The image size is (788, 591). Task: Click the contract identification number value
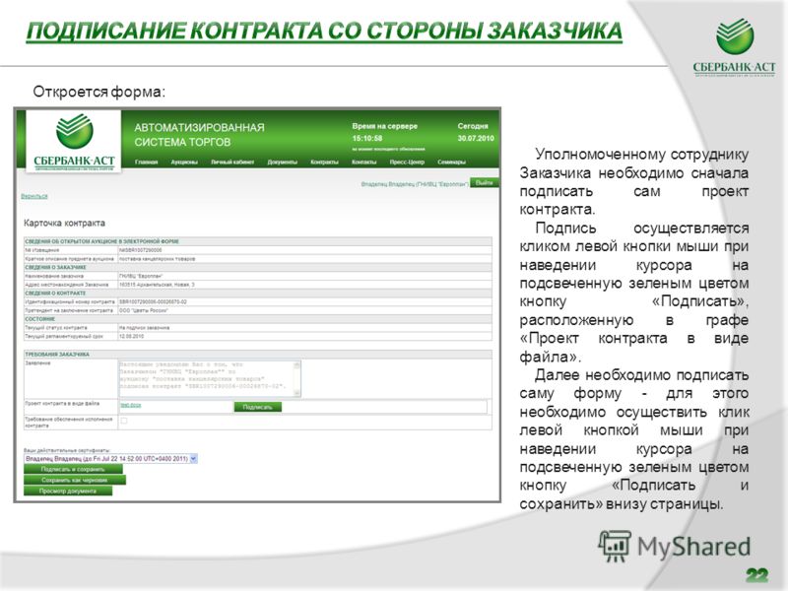[x=153, y=302]
